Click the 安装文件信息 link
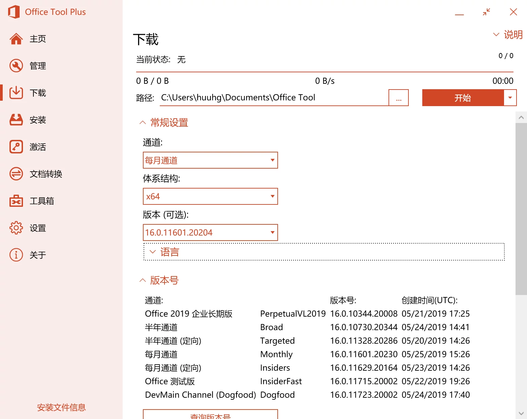This screenshot has width=527, height=419. (x=61, y=408)
